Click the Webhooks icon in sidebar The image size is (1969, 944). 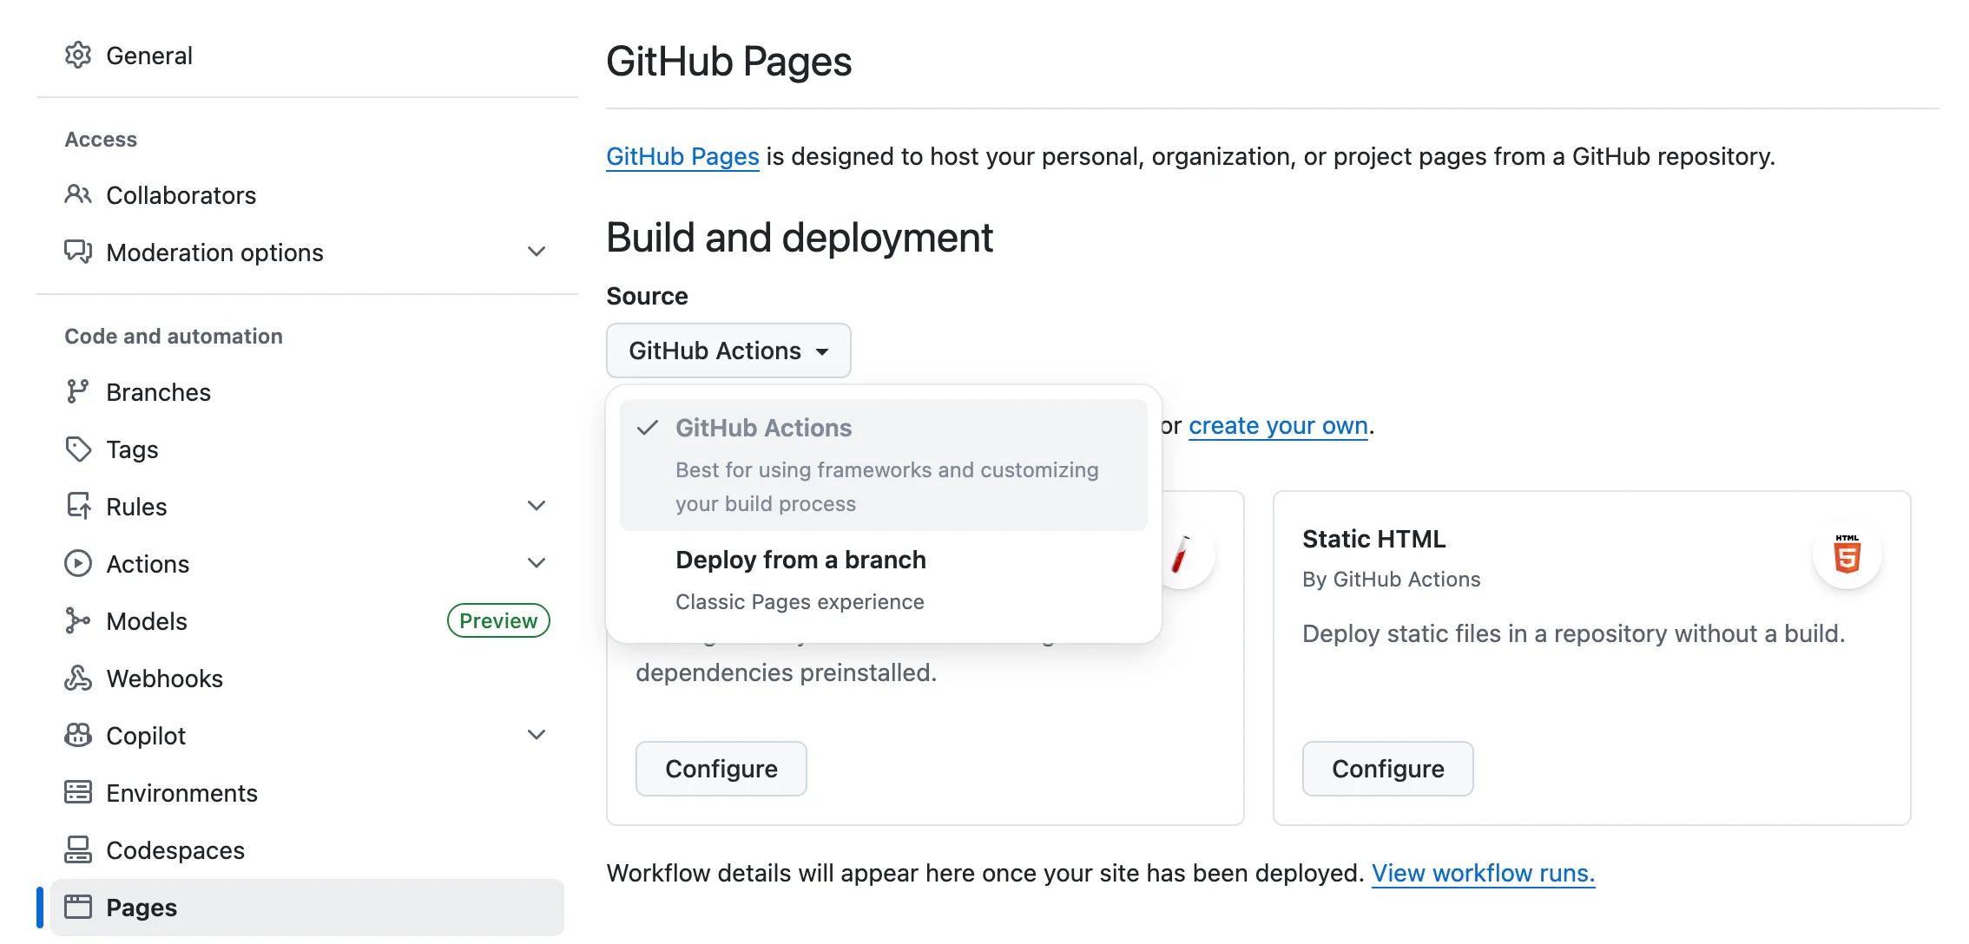click(x=78, y=678)
